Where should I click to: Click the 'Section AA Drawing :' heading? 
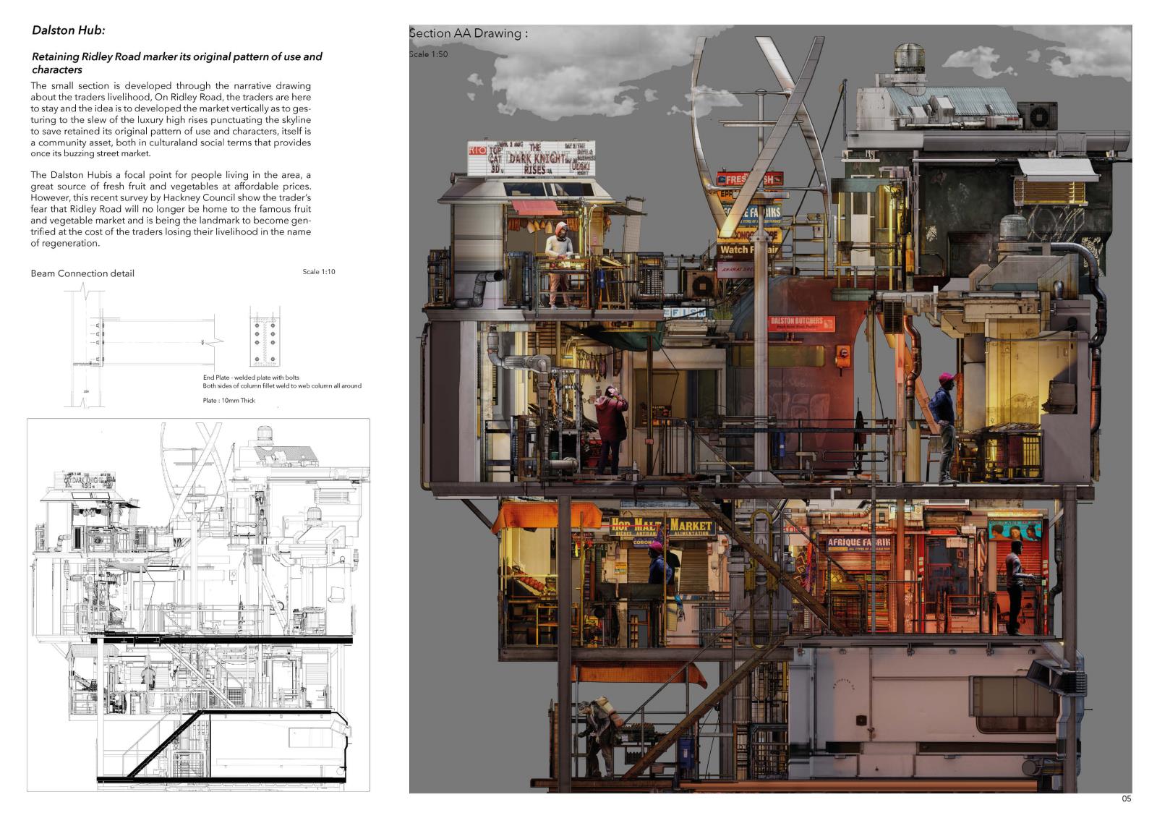click(x=468, y=33)
